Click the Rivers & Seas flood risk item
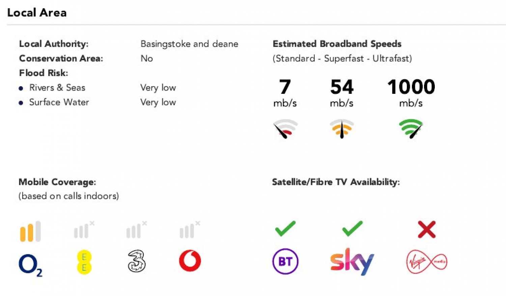 coord(57,88)
